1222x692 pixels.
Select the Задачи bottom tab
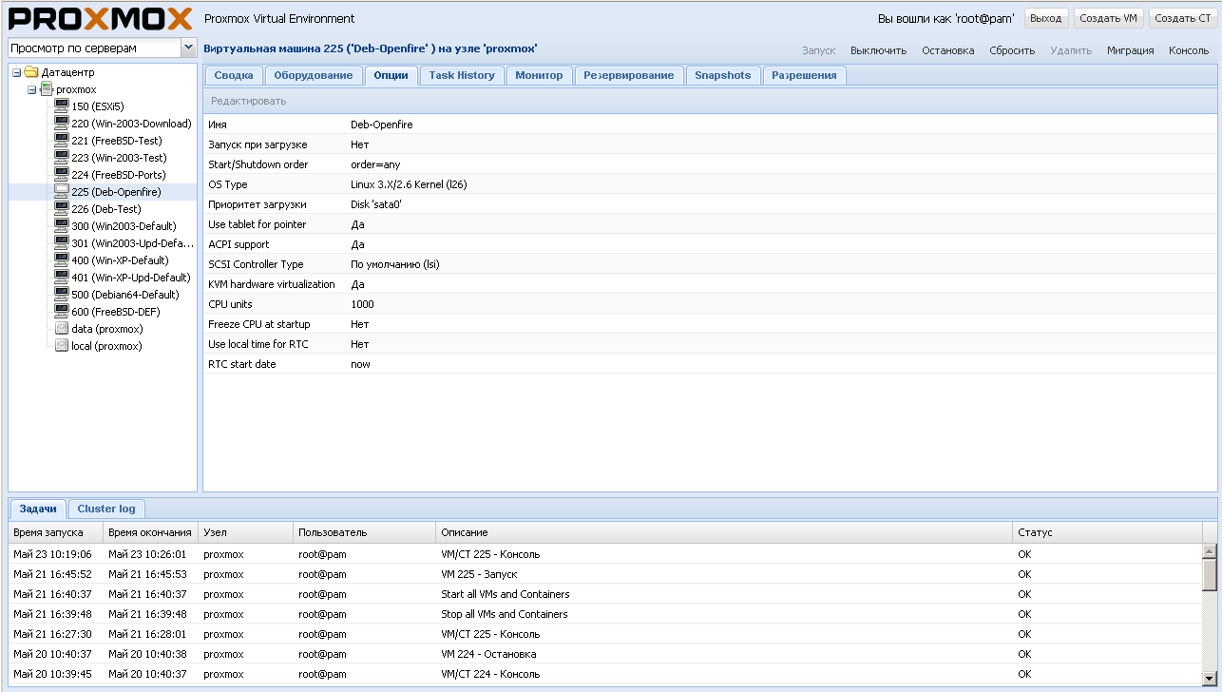(x=38, y=509)
